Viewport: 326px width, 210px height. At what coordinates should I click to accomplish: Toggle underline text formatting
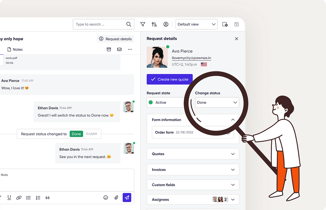click(x=9, y=198)
